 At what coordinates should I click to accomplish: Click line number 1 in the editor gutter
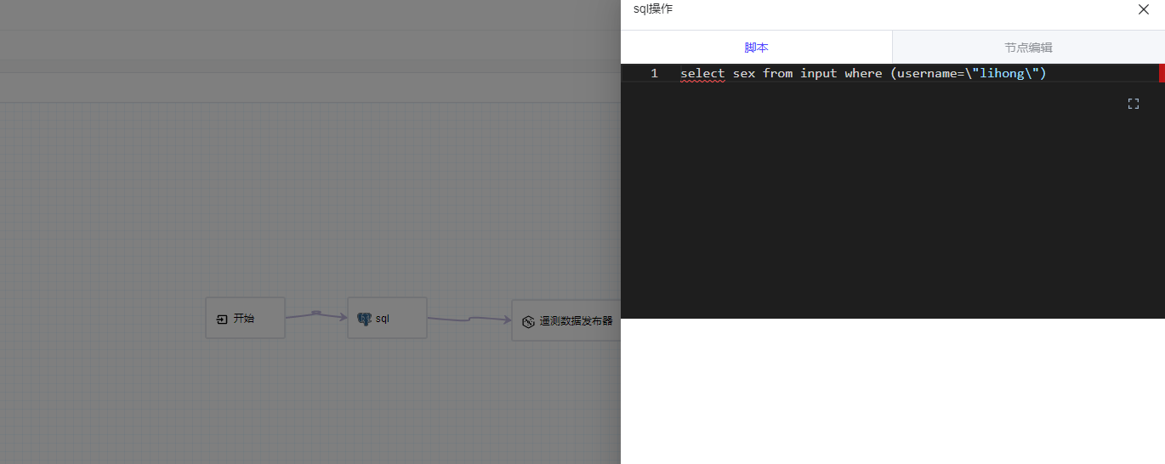pos(654,74)
